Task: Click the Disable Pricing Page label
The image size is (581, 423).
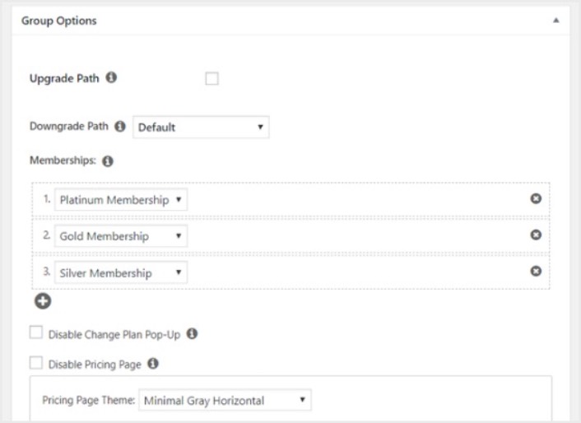Action: click(95, 363)
